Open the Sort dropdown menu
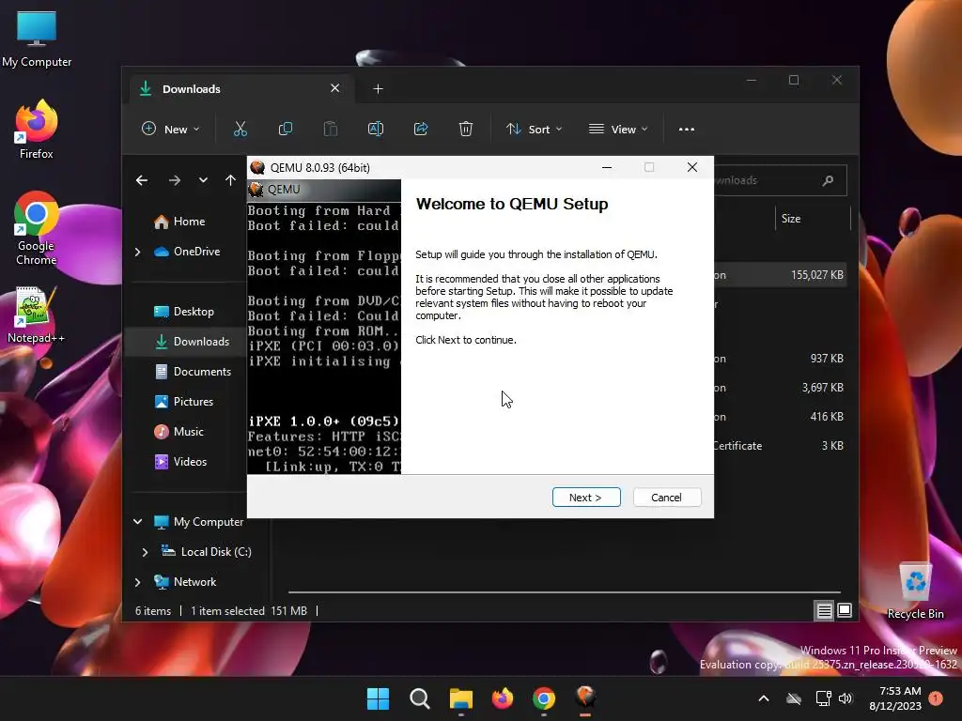 534,130
